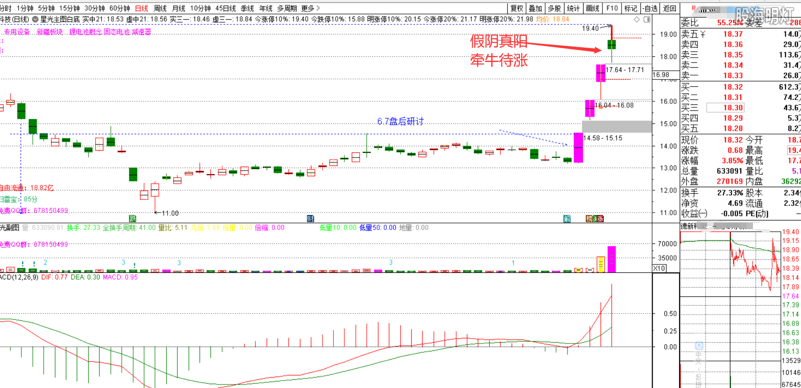The width and height of the screenshot is (801, 388).
Task: Click the 锂电池概念 concept link
Action: click(x=85, y=32)
